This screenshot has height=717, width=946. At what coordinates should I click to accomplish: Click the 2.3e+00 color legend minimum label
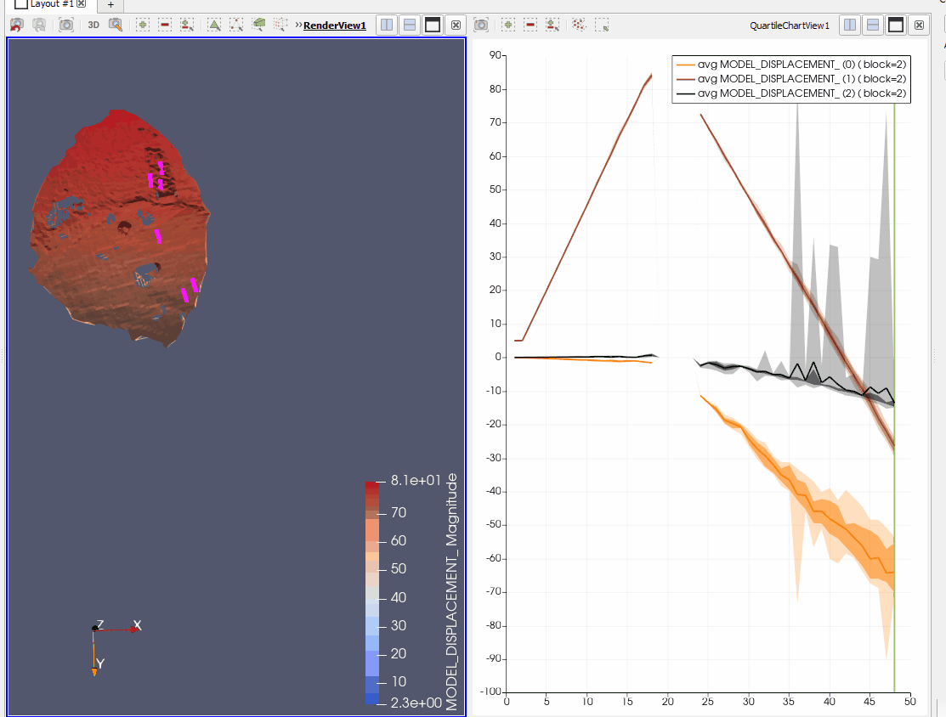coord(416,703)
